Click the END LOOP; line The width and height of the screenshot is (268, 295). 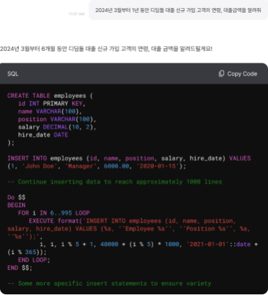(x=34, y=260)
